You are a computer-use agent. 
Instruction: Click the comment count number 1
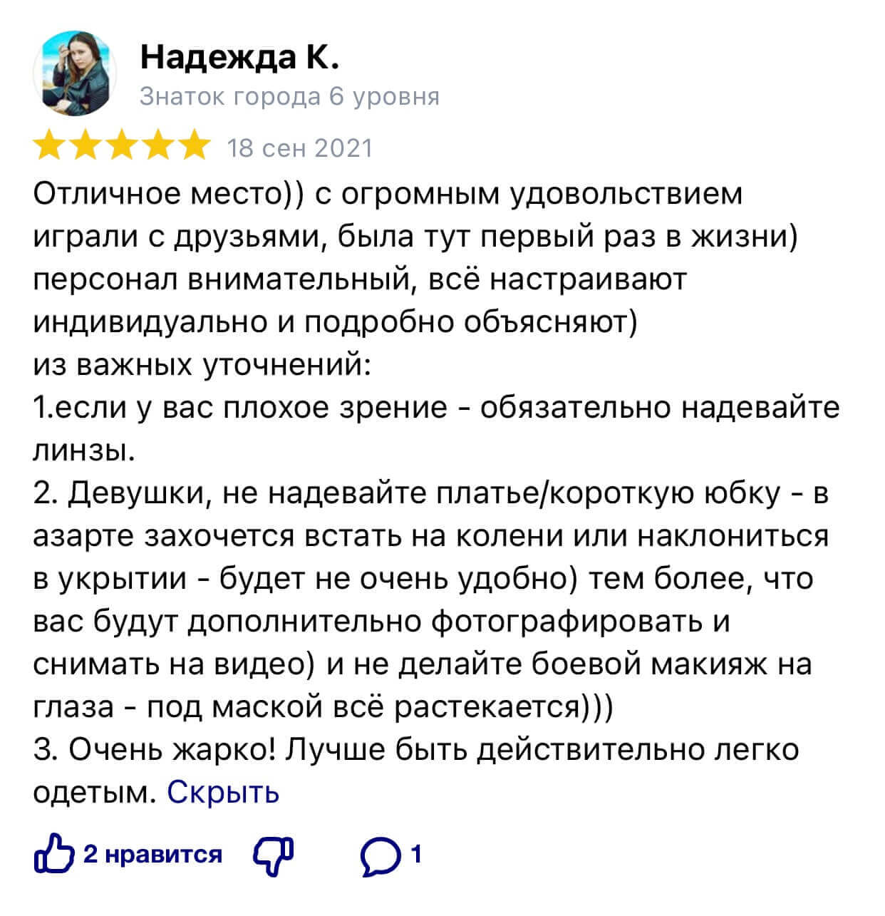(418, 855)
